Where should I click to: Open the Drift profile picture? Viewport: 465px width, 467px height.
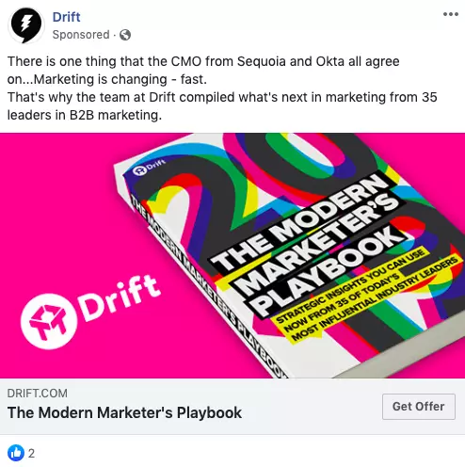(x=26, y=24)
